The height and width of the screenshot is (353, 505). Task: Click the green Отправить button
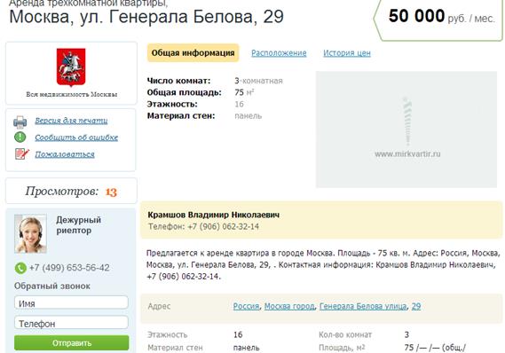click(x=72, y=343)
